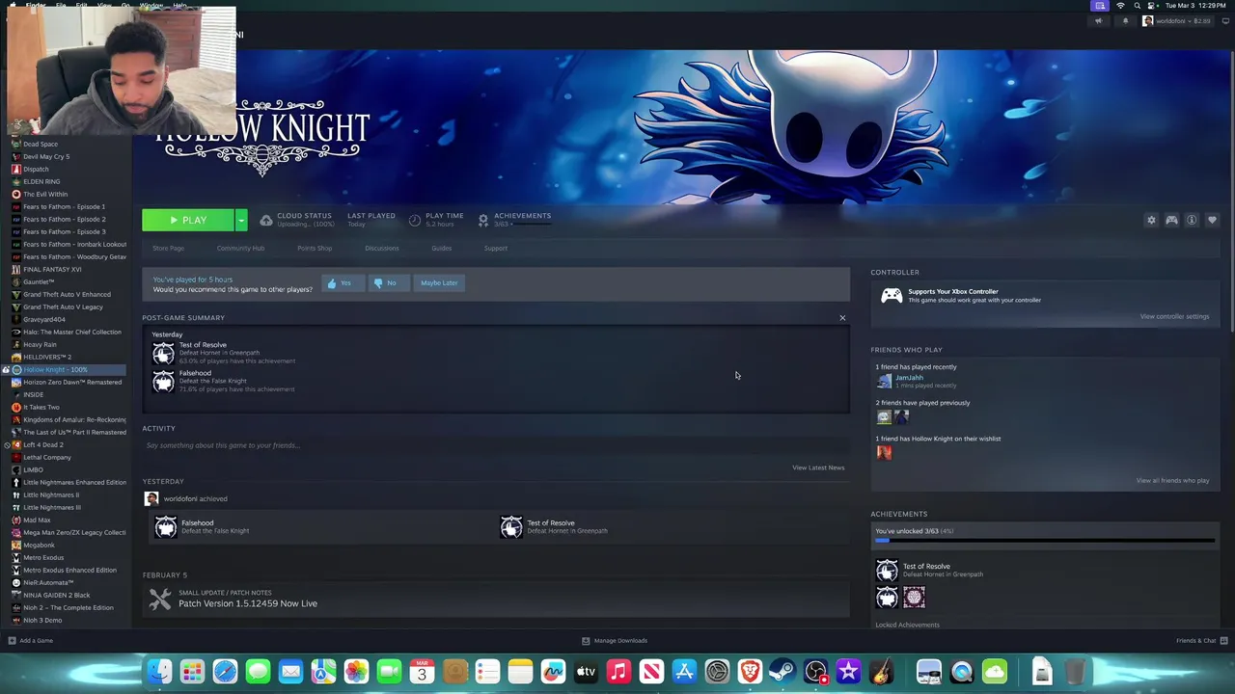Open Steam notifications bell
Image resolution: width=1235 pixels, height=694 pixels.
[1125, 21]
